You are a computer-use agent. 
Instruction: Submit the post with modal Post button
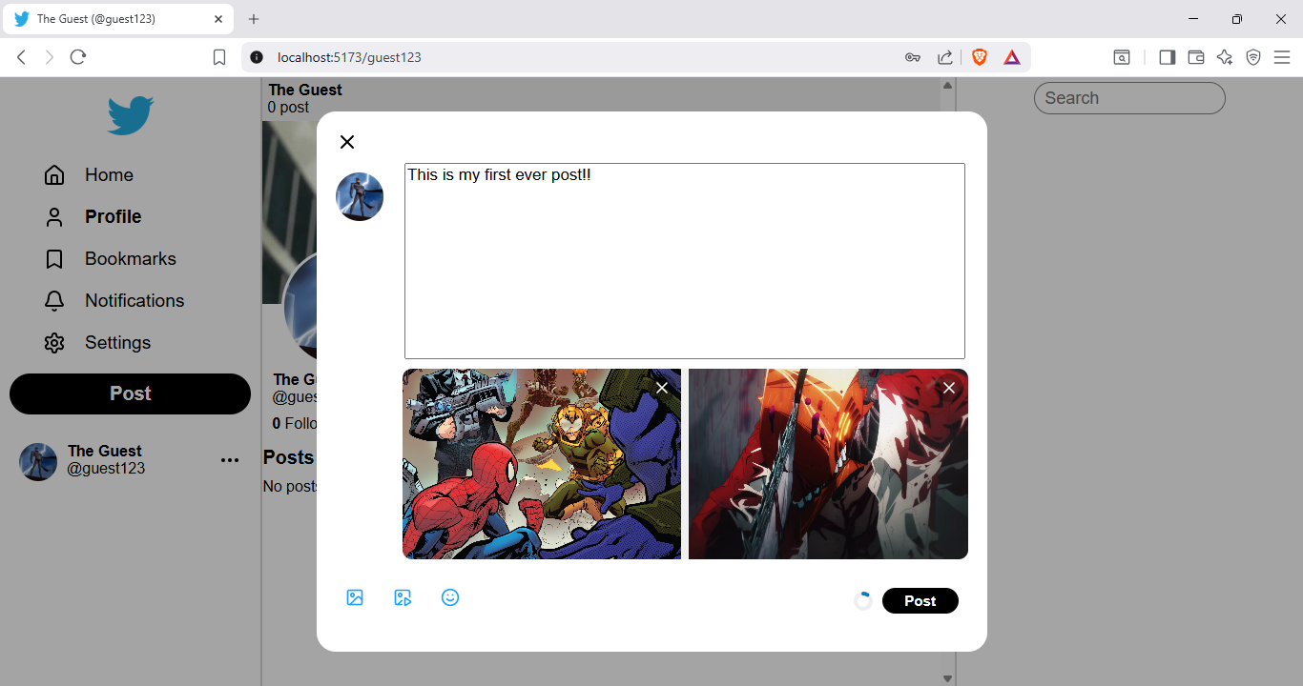point(920,601)
